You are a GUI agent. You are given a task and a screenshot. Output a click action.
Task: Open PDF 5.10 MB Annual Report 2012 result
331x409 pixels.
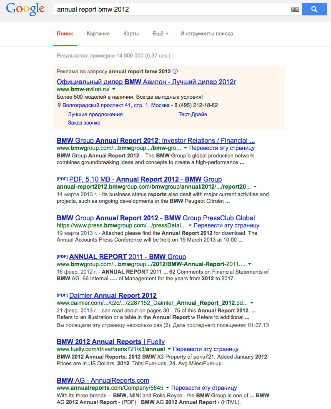(145, 179)
